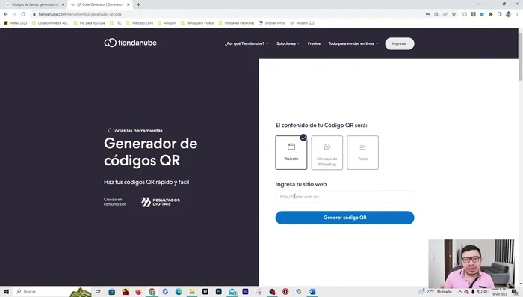Select the Website QR content option

(291, 153)
